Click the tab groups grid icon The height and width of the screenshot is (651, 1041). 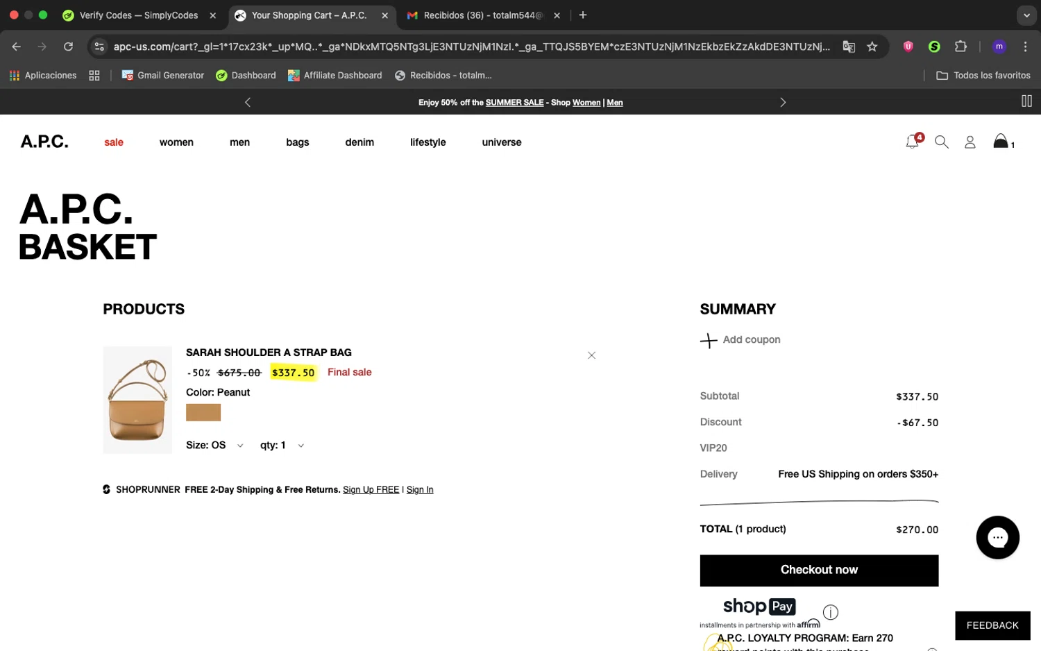tap(94, 75)
